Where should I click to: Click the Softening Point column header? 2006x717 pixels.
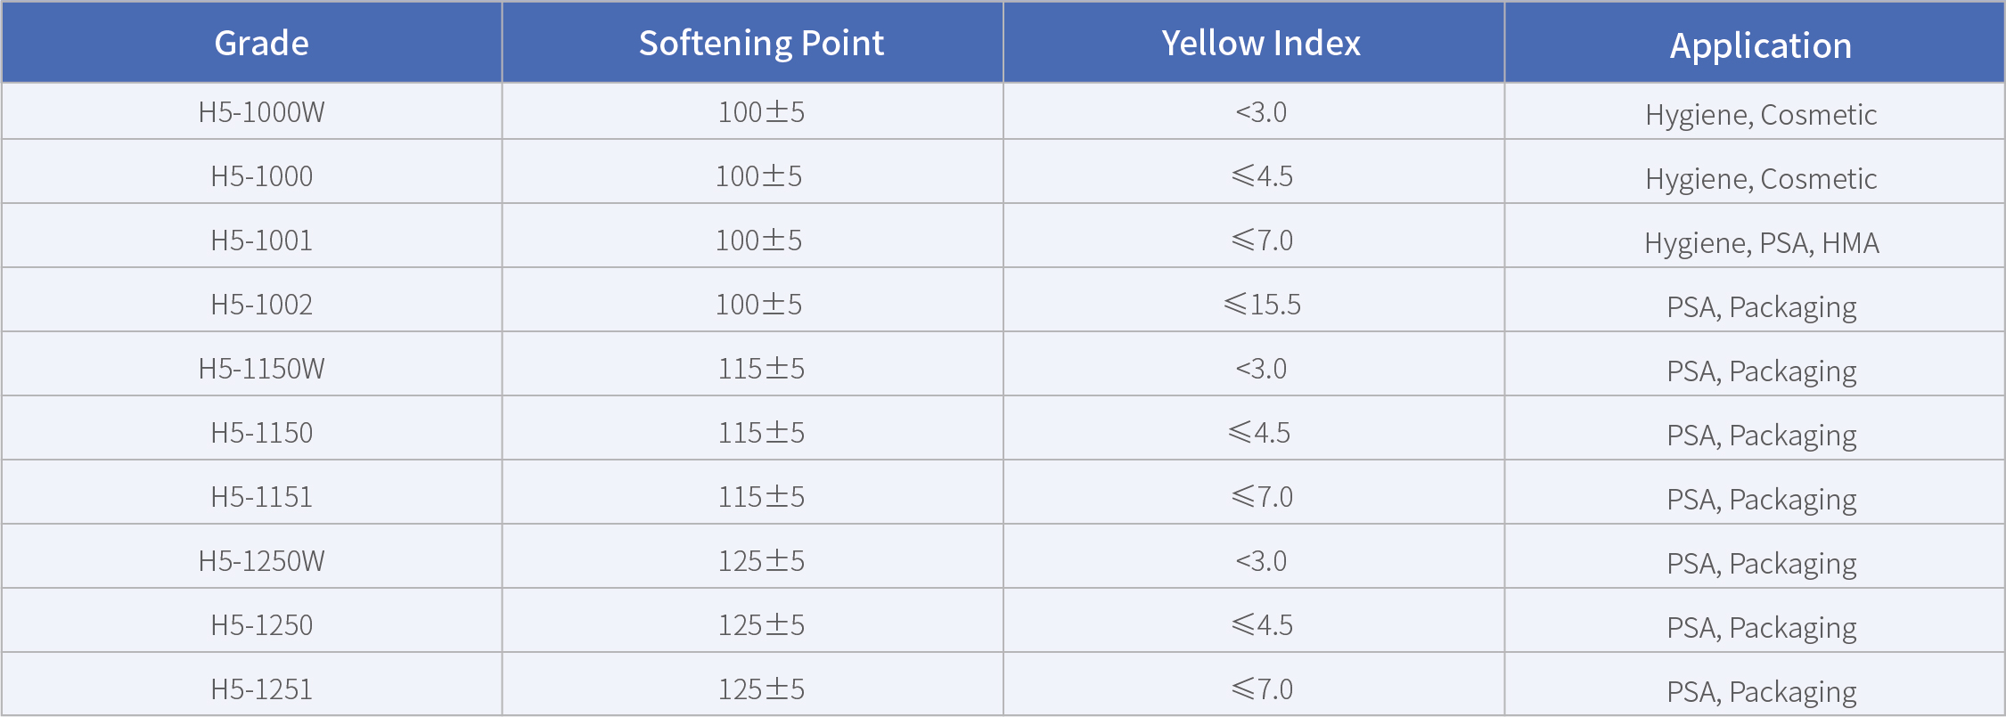[x=761, y=43]
